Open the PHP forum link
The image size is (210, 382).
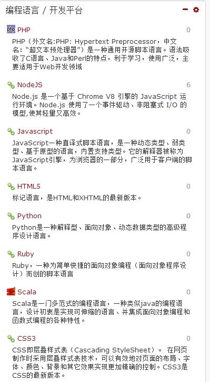coord(24,30)
